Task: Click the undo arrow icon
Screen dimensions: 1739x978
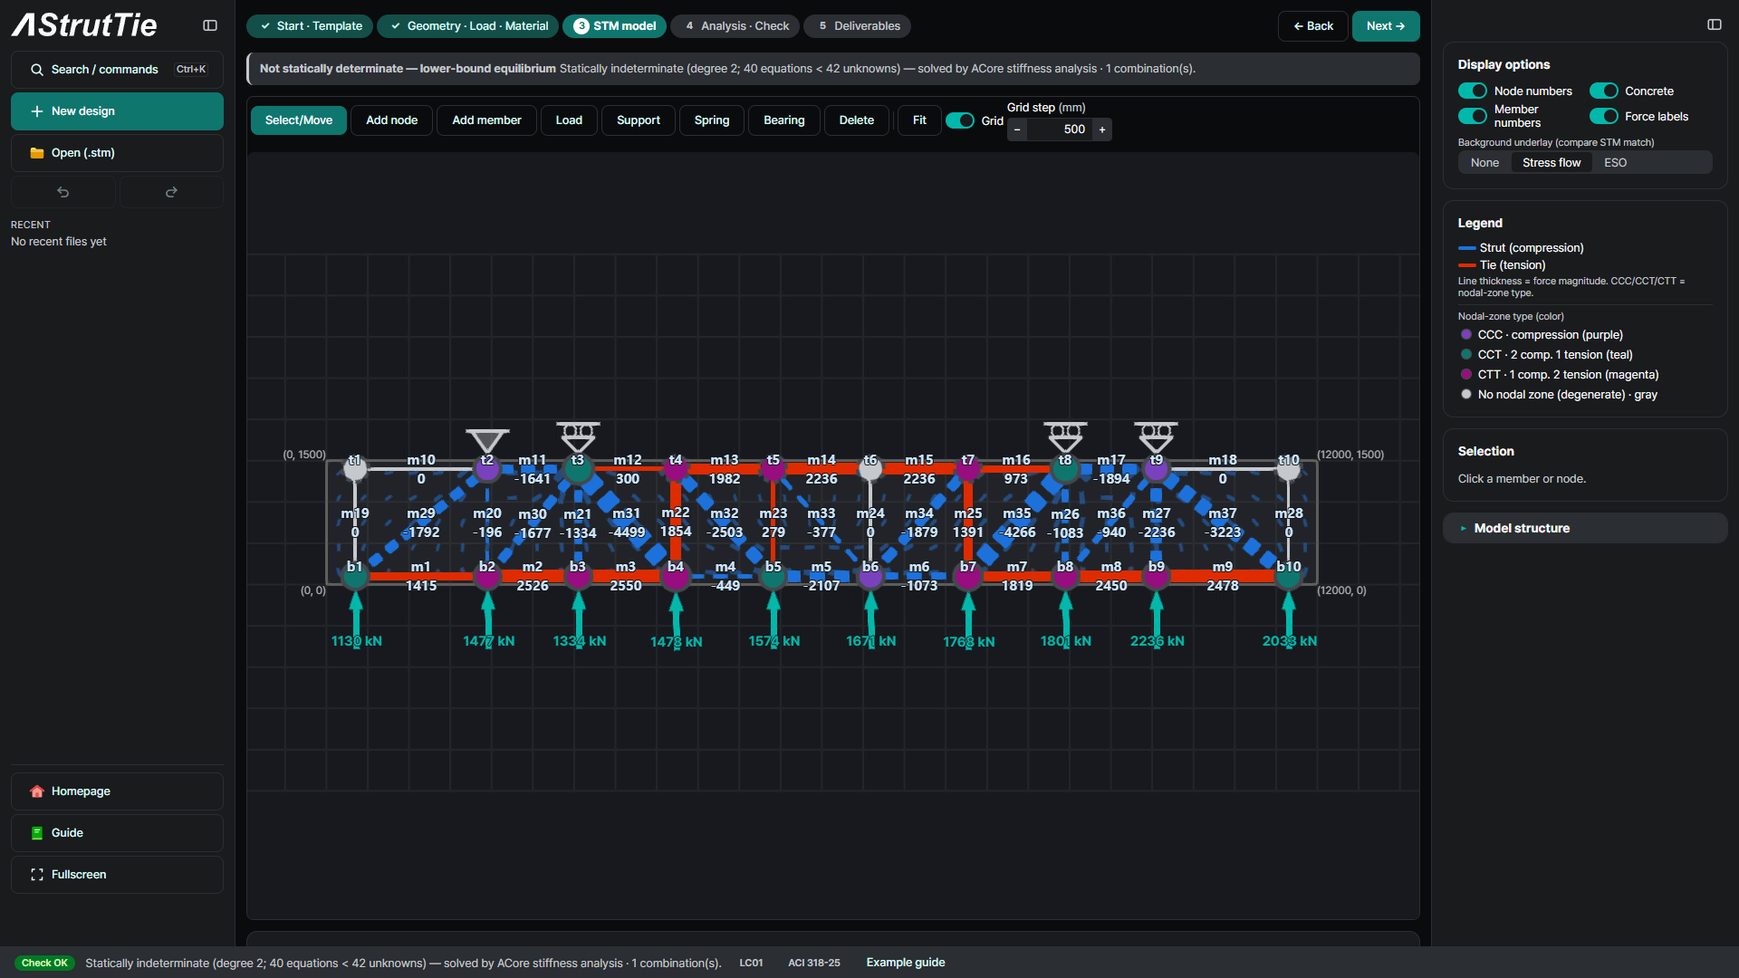Action: [x=63, y=192]
